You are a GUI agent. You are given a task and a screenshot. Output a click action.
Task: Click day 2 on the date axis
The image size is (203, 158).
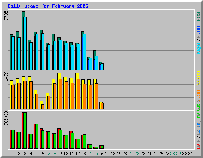[x=19, y=154]
